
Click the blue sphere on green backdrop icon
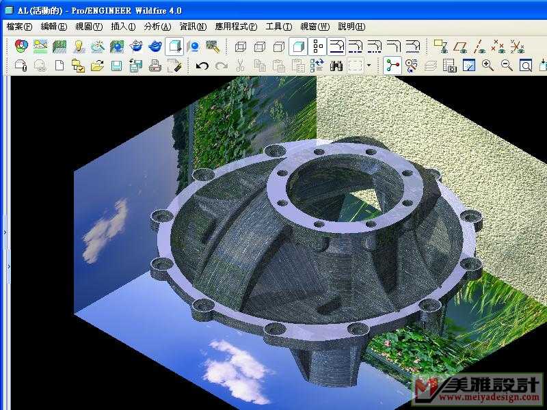(x=117, y=46)
